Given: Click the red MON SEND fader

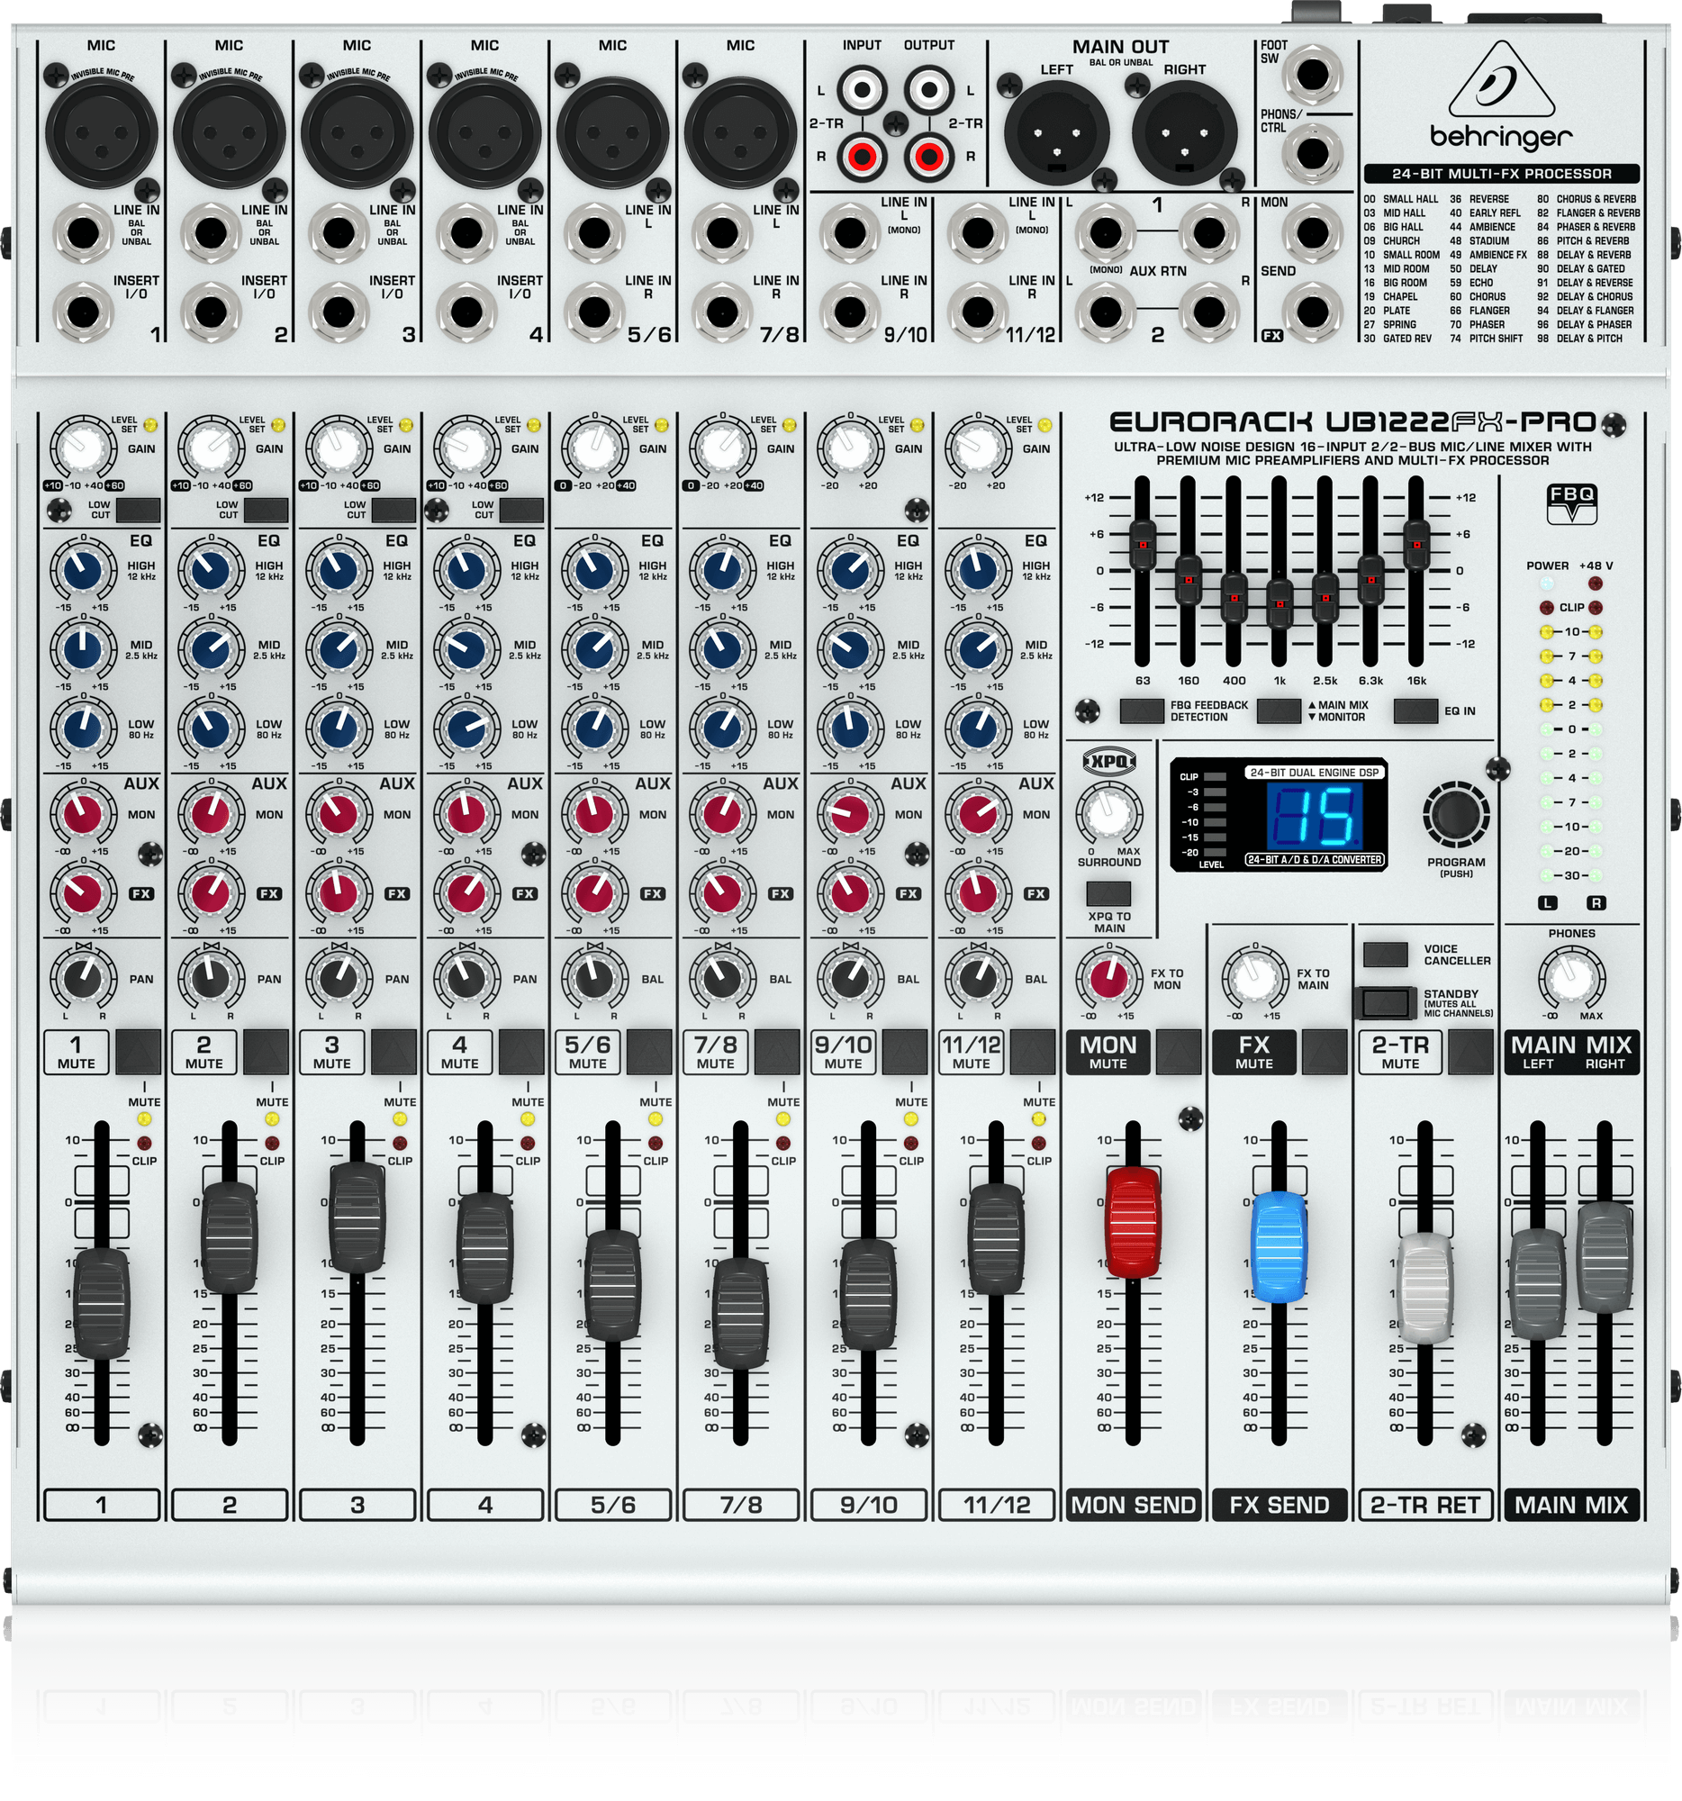Looking at the screenshot, I should [1132, 1222].
